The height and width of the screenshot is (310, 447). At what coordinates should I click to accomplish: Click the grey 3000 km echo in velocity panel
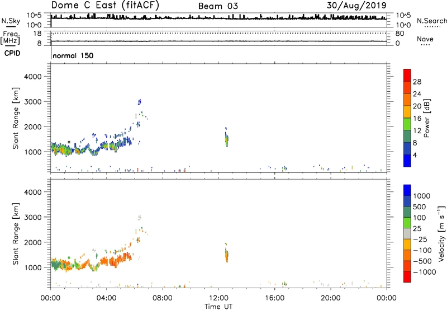(139, 218)
